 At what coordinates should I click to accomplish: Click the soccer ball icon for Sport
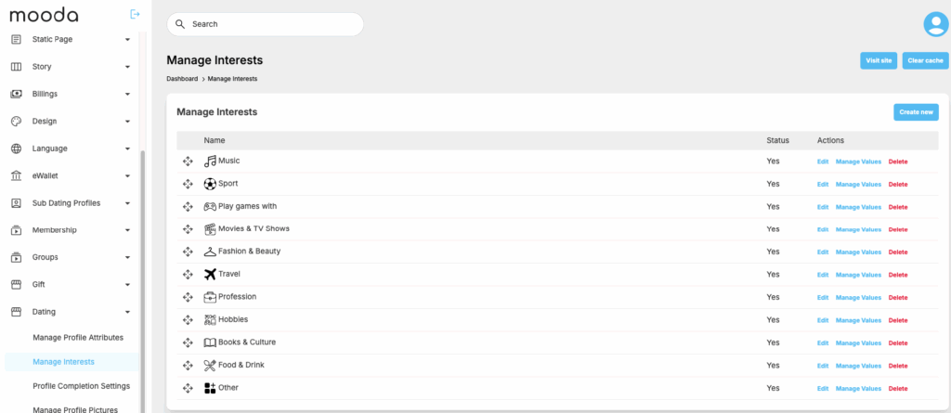tap(210, 184)
